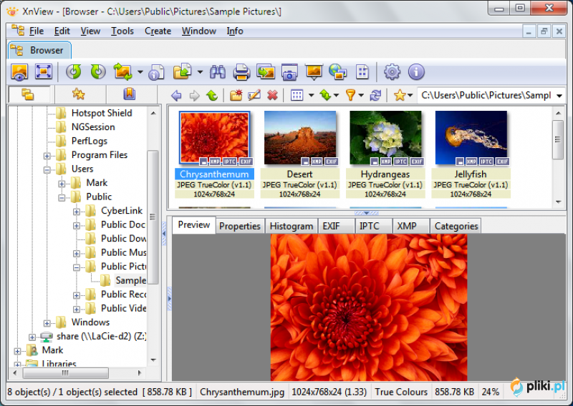This screenshot has height=406, width=573.
Task: Open the Window menu
Action: (x=199, y=31)
